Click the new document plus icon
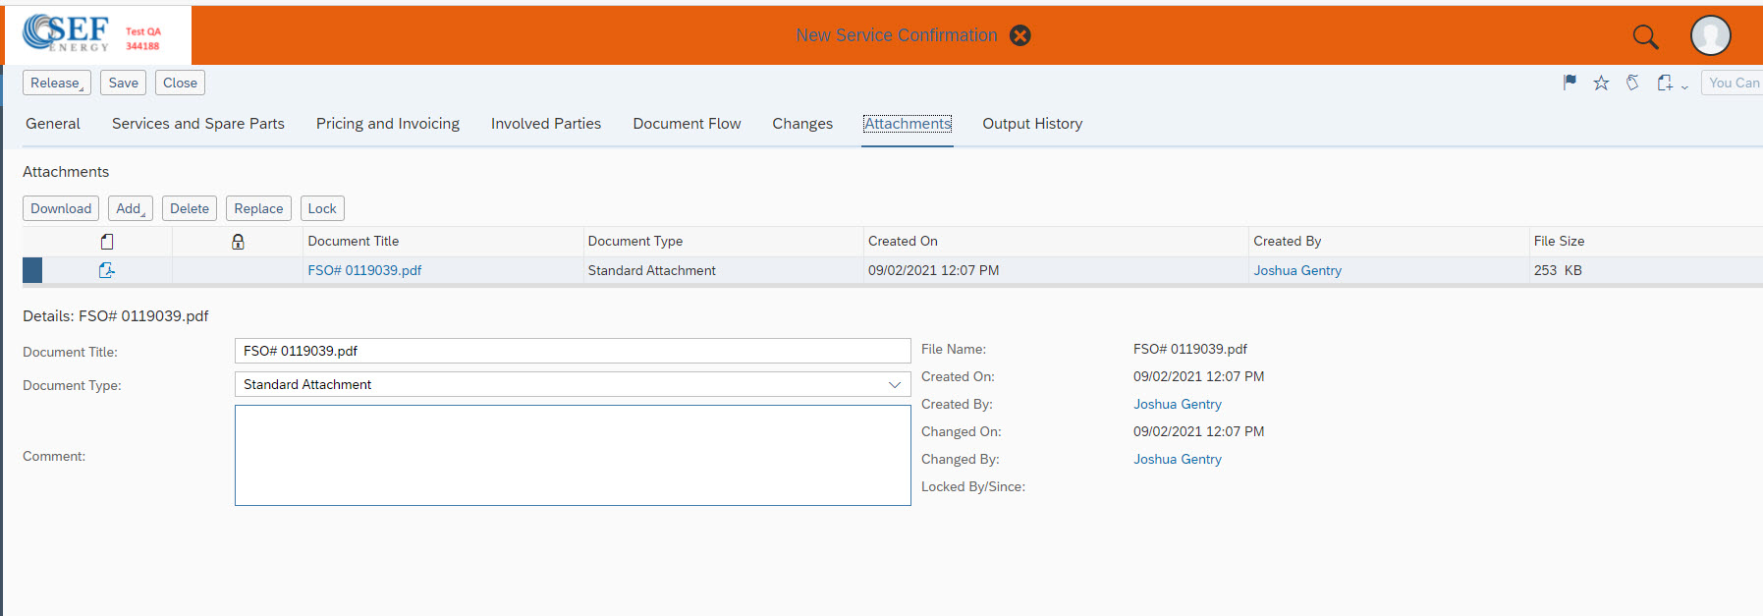 coord(1665,83)
